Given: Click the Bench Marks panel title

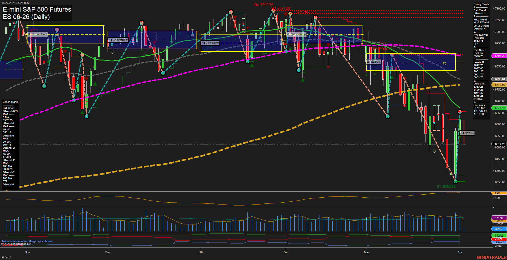Looking at the screenshot, I should [x=10, y=102].
